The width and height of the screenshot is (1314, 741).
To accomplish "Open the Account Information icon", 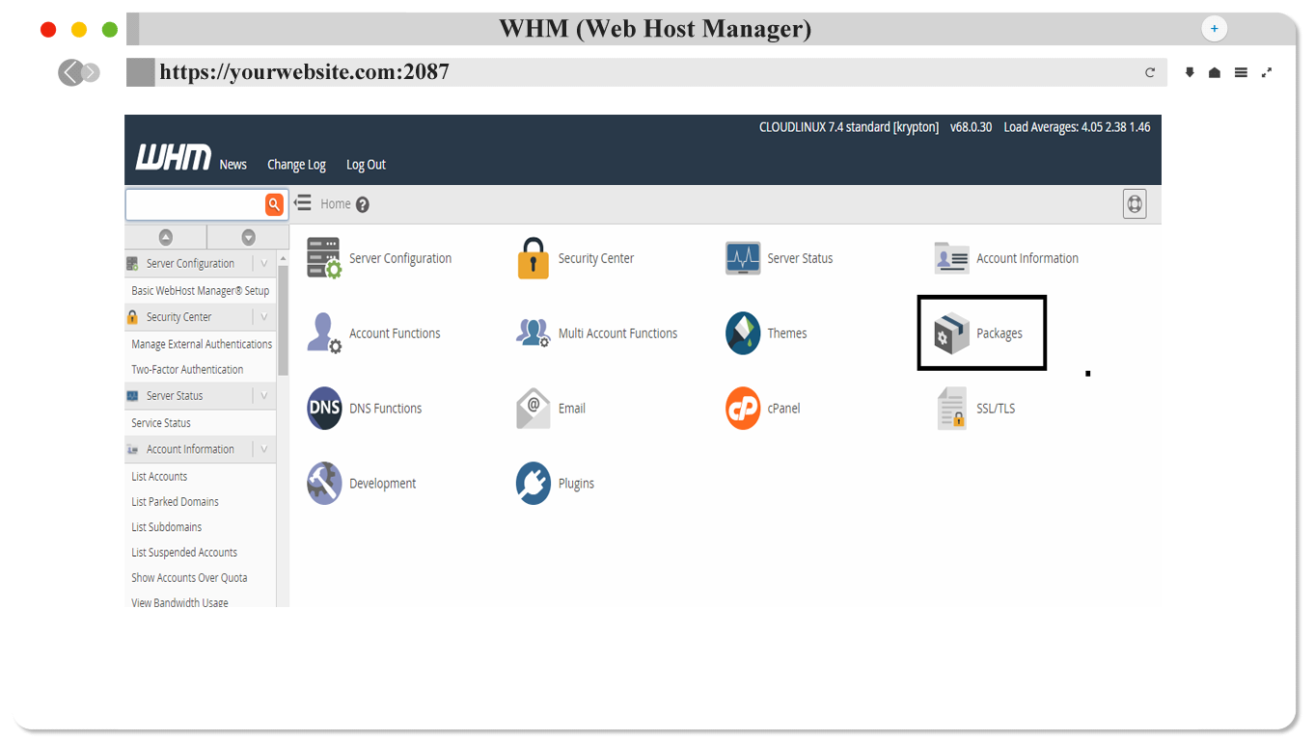I will click(x=952, y=258).
